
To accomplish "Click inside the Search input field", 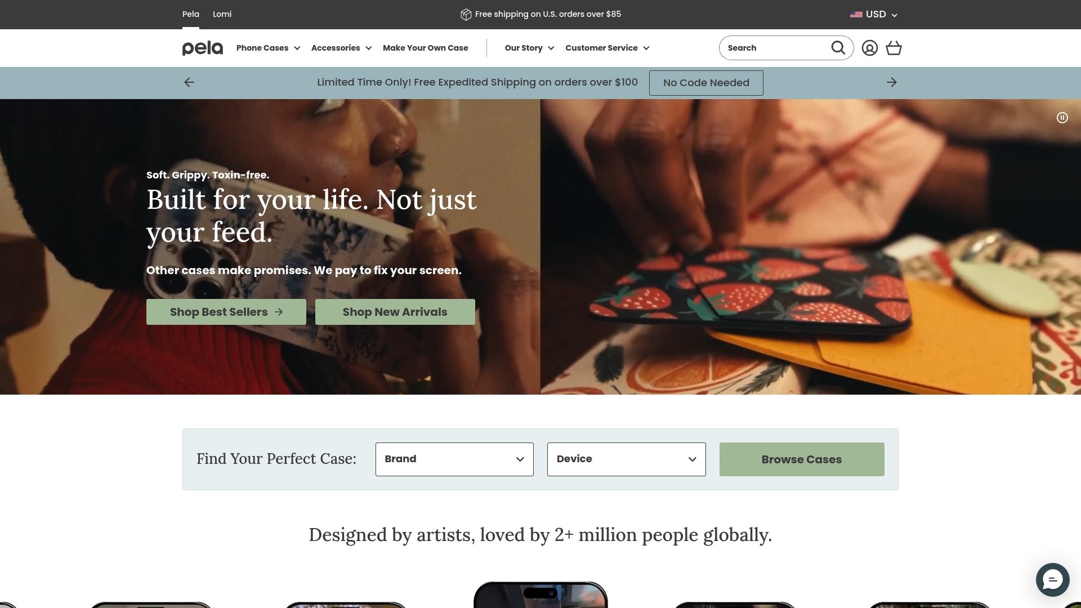I will pyautogui.click(x=777, y=48).
